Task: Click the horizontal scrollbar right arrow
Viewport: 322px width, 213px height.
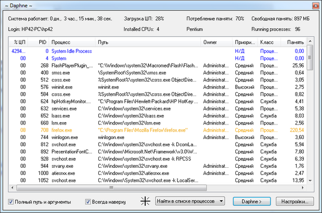Action: (303, 188)
